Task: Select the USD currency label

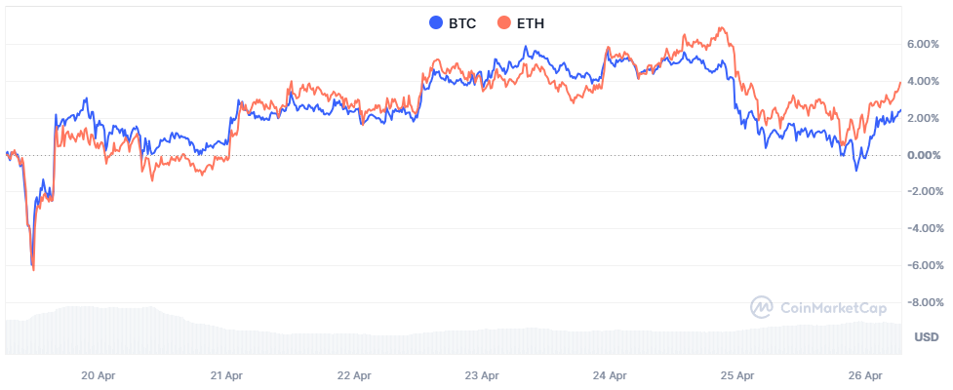Action: point(927,337)
